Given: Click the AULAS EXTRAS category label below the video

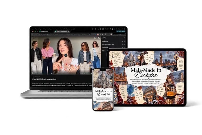Looking at the screenshot, I should click(x=36, y=77).
